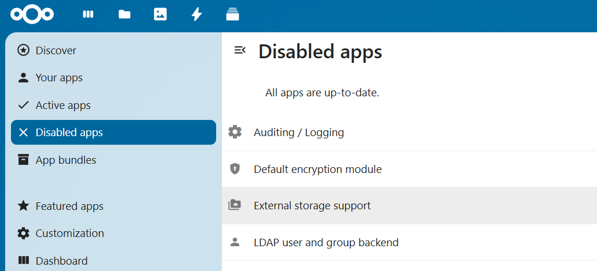This screenshot has height=271, width=597.
Task: Open the Photos app icon
Action: coord(160,14)
